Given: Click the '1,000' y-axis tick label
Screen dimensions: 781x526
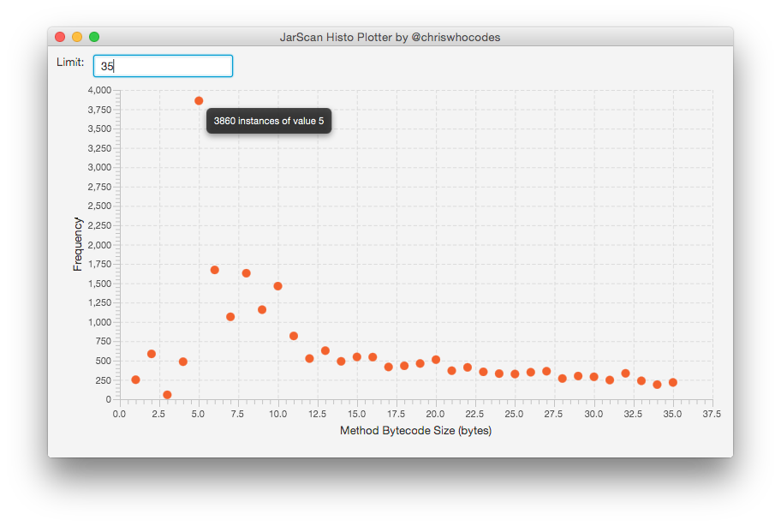Looking at the screenshot, I should pyautogui.click(x=99, y=322).
